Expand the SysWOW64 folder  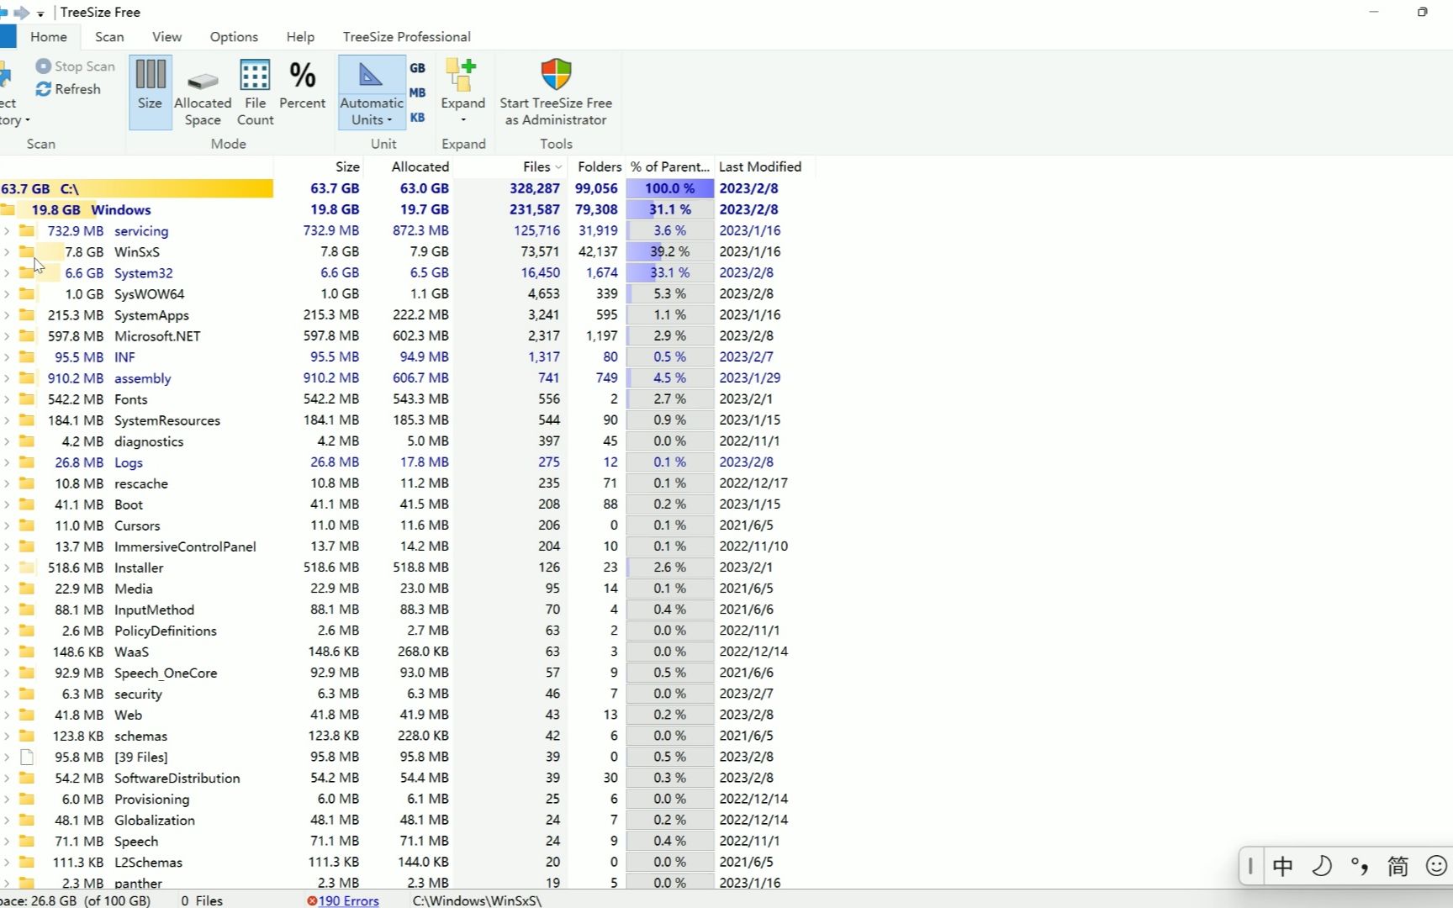(7, 293)
